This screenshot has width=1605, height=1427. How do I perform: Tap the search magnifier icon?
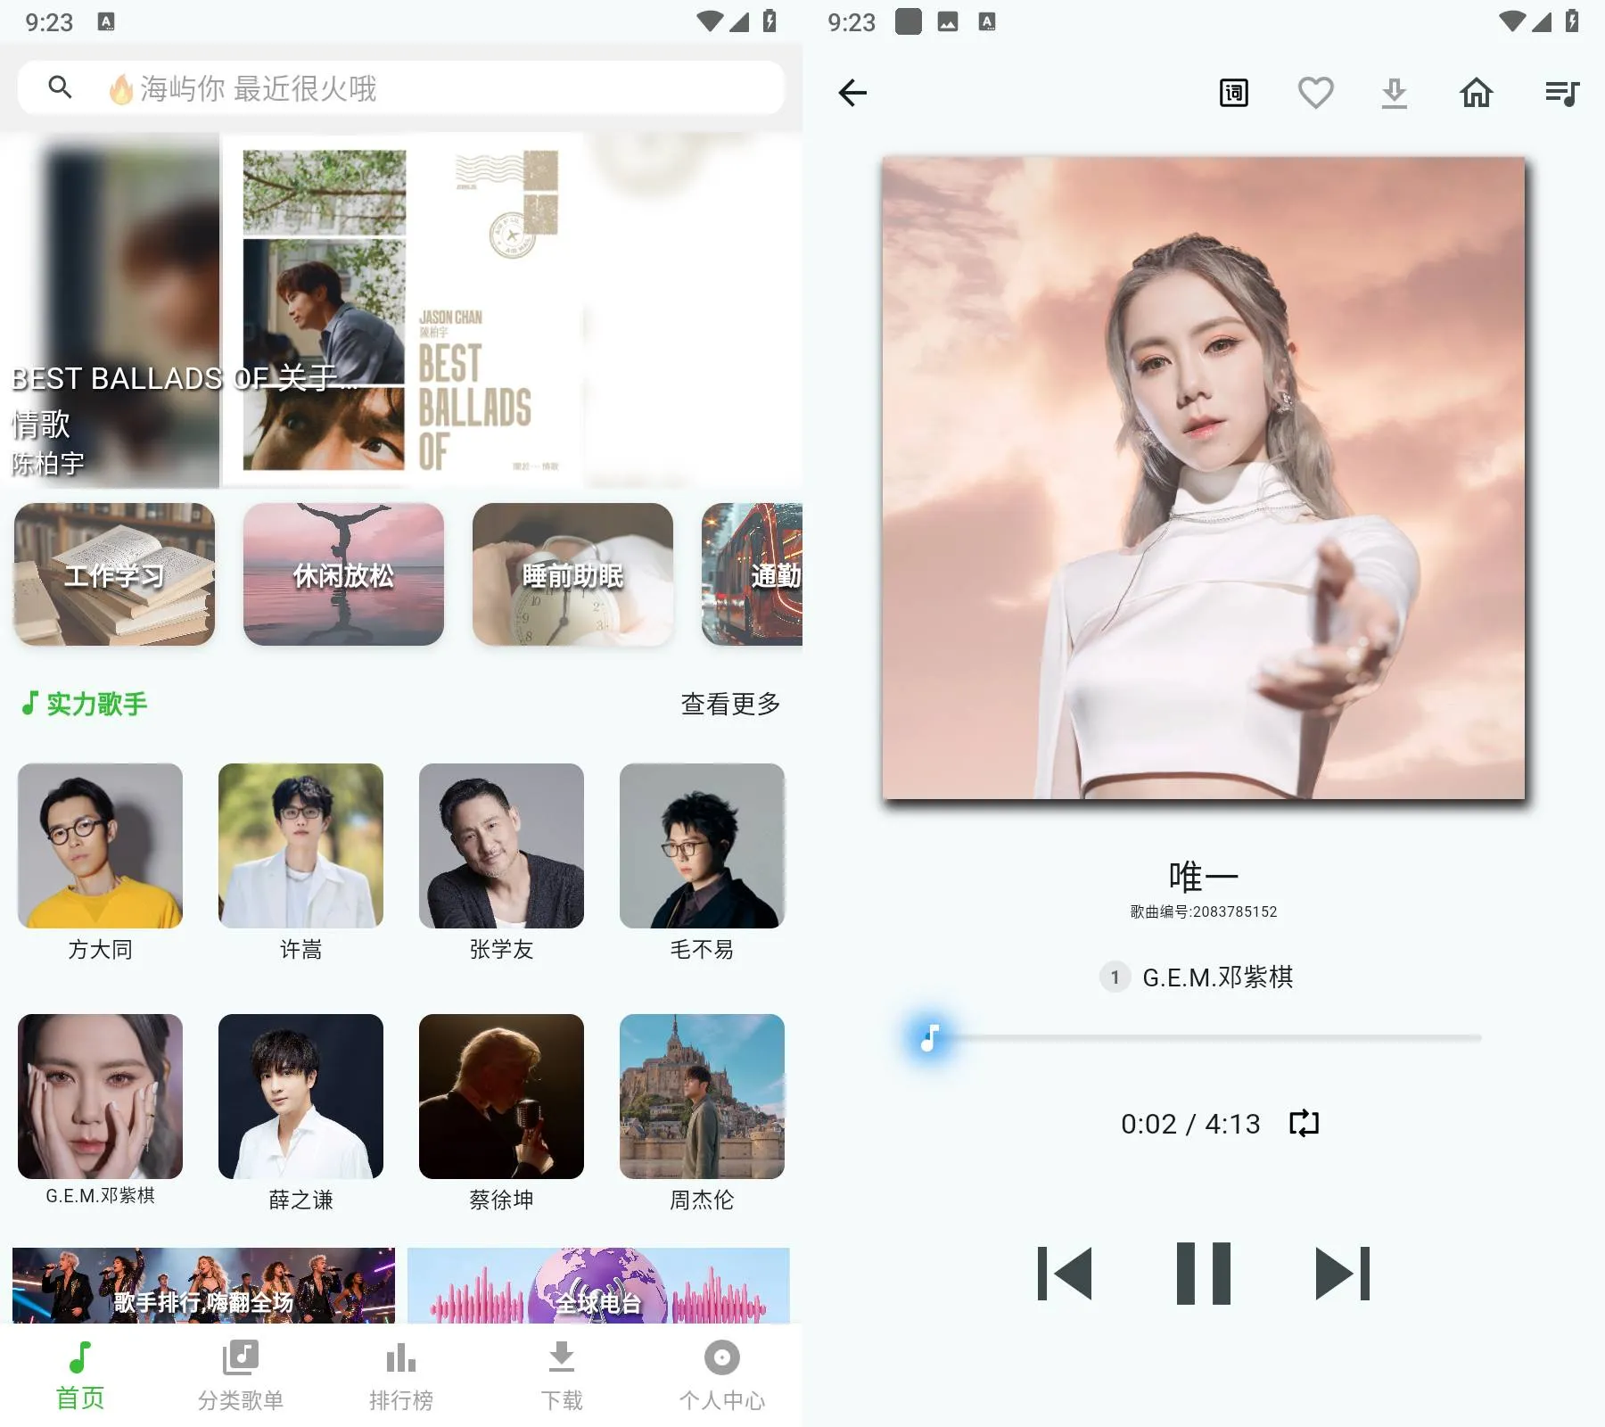pos(60,88)
